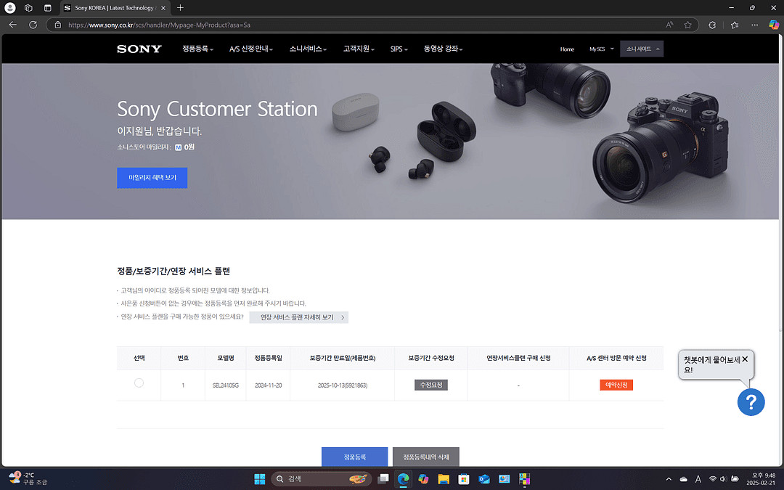The image size is (784, 490).
Task: Click the SONY logo
Action: coord(139,49)
